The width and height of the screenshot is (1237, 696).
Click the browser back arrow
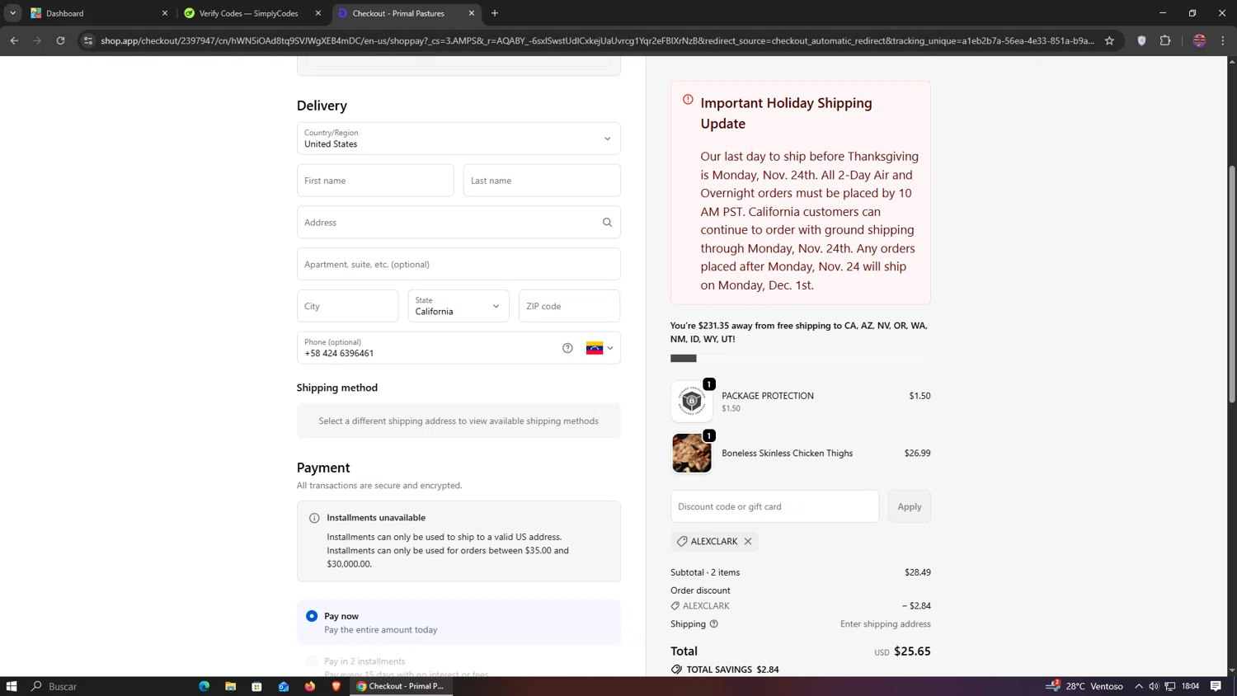[14, 40]
